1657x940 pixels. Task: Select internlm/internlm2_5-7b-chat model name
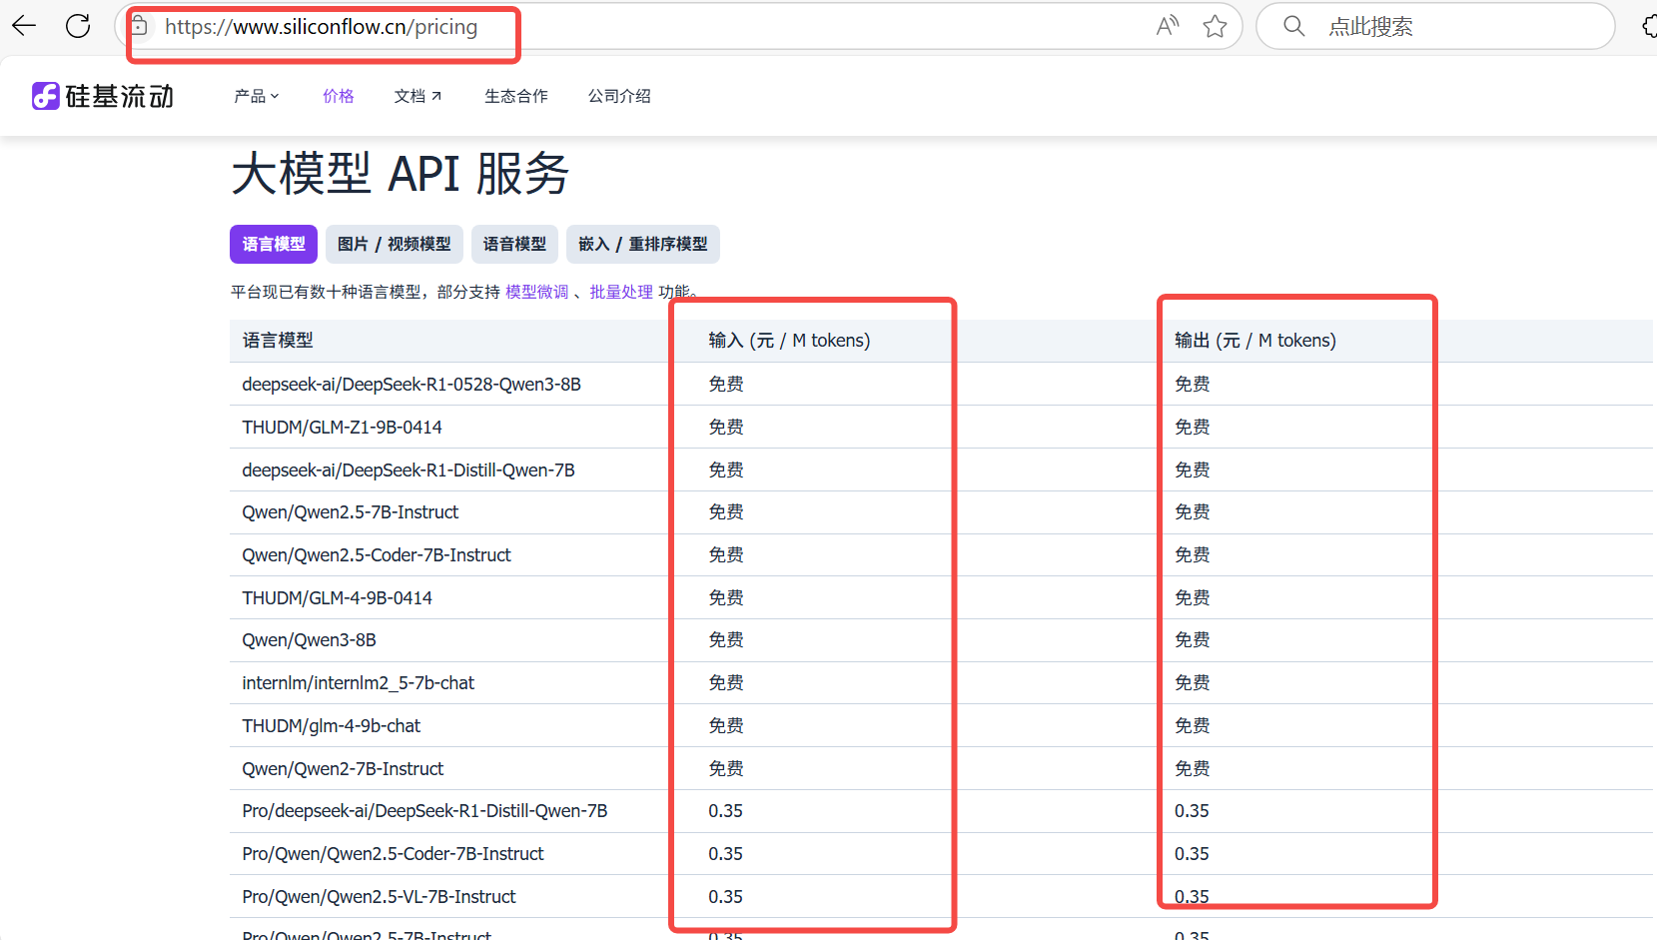tap(358, 683)
